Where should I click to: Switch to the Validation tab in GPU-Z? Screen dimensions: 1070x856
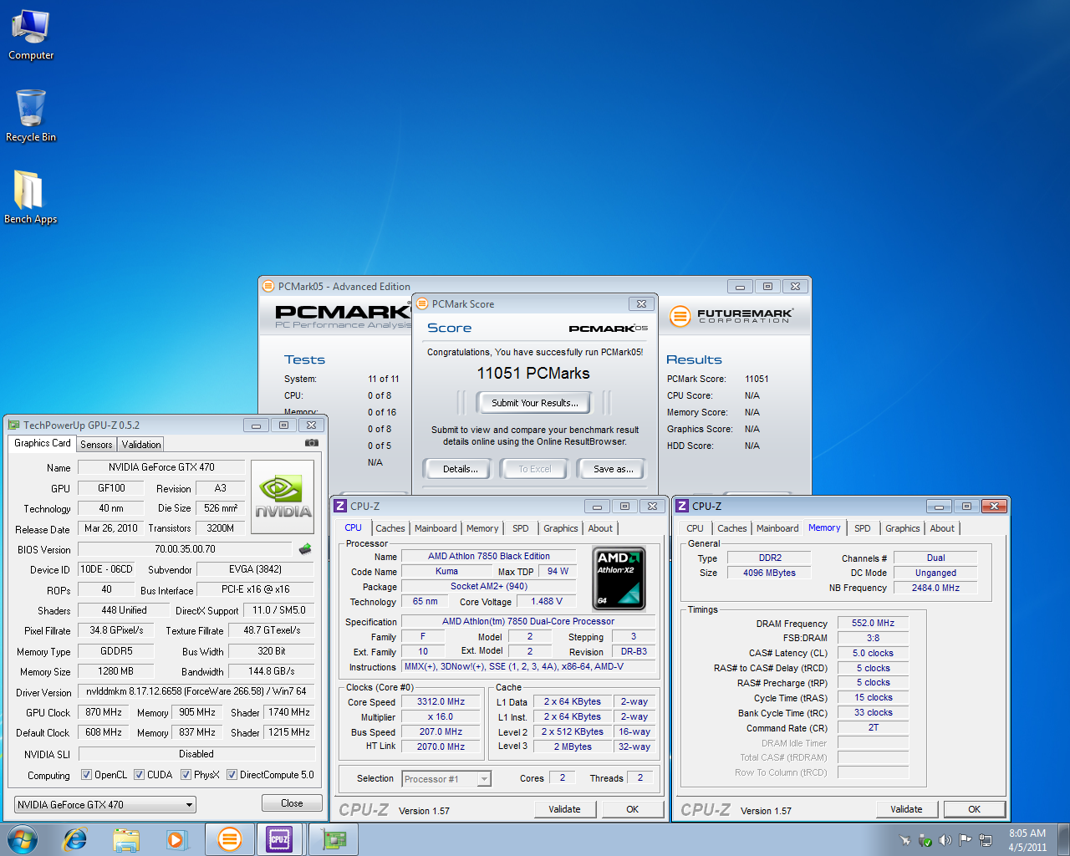[140, 445]
